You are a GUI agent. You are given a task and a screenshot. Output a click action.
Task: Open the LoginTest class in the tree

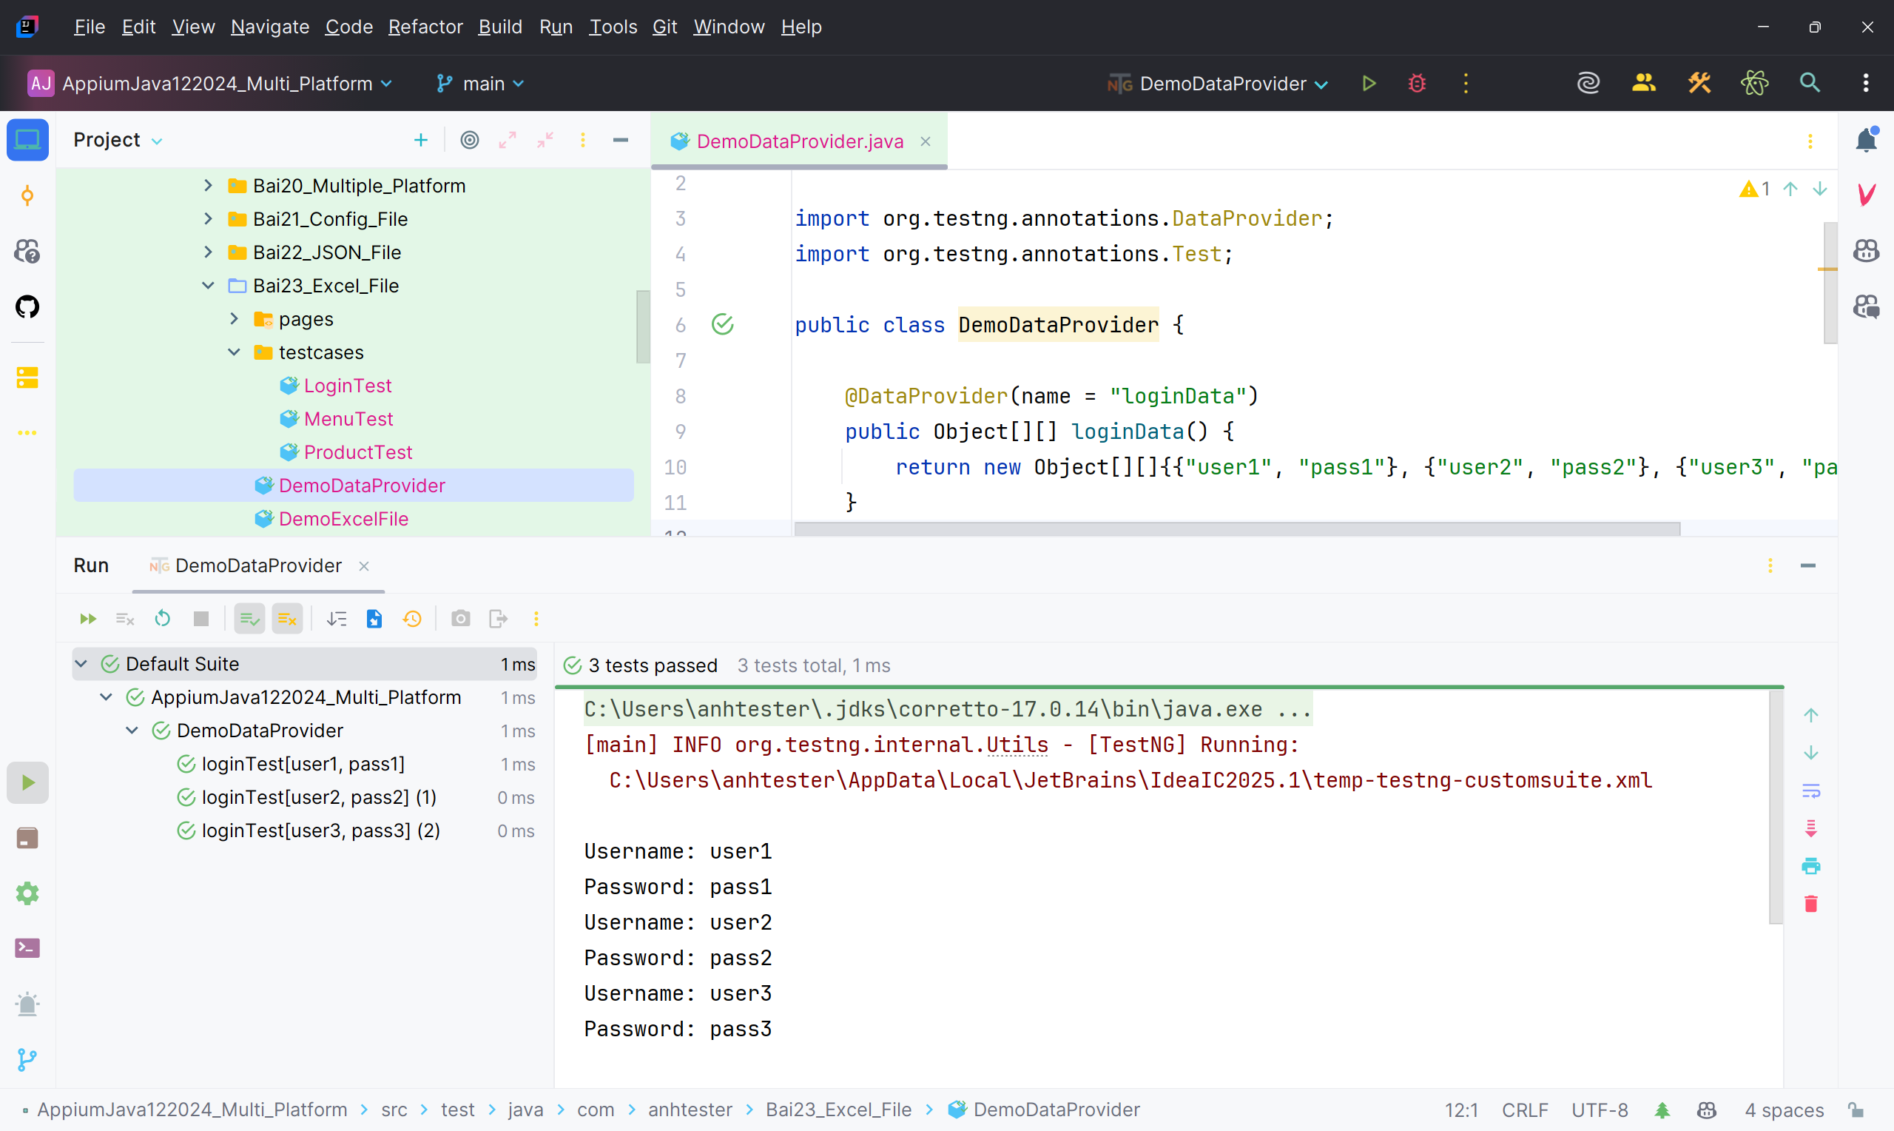click(347, 386)
